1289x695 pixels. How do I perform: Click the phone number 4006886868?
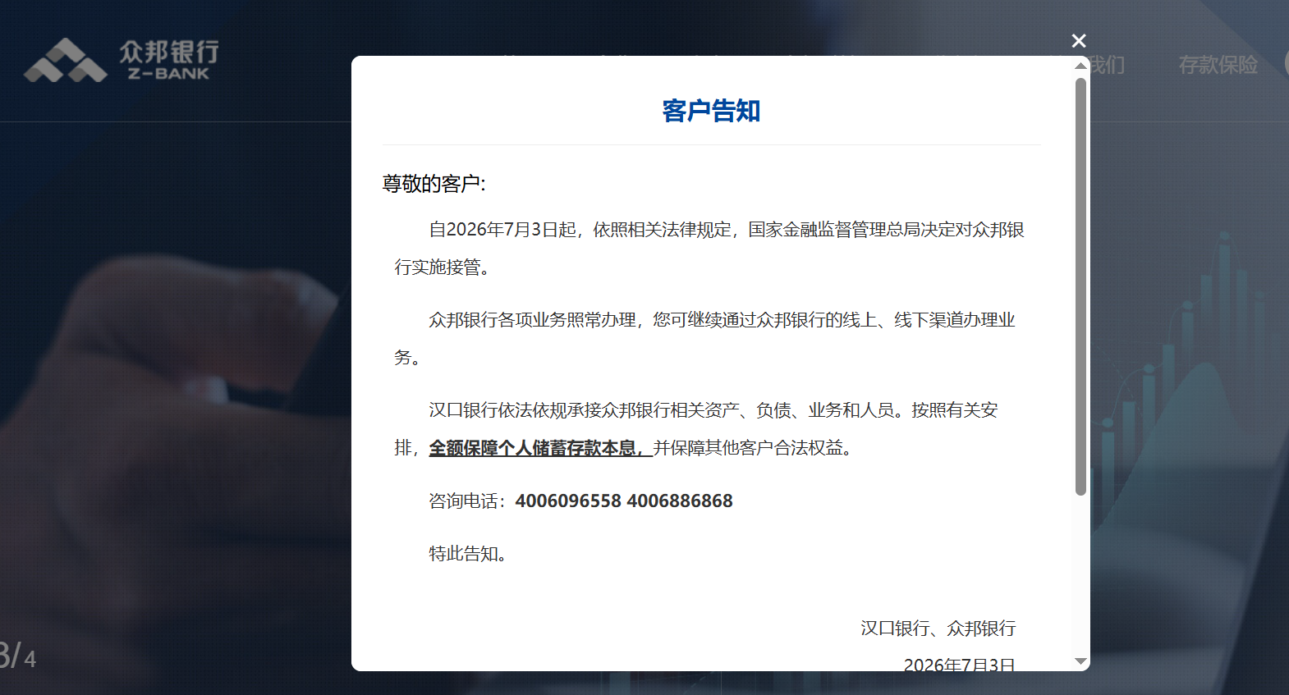(x=679, y=501)
